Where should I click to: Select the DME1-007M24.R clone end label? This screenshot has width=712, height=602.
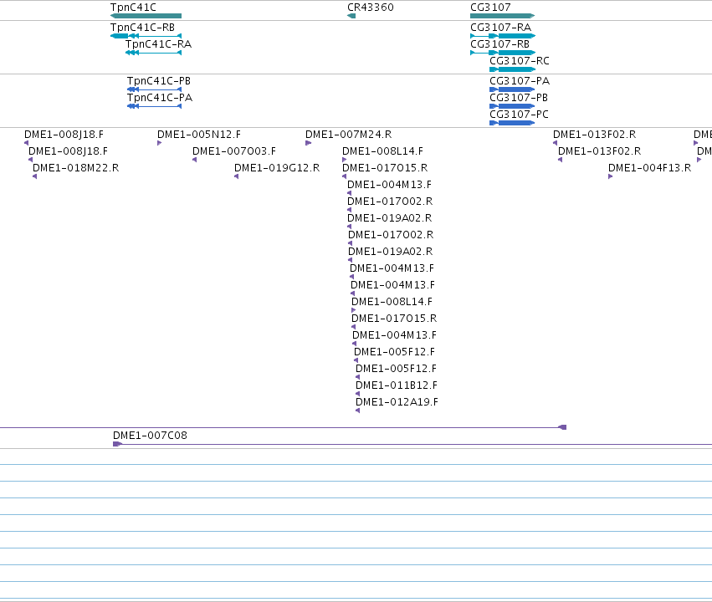[x=348, y=135]
